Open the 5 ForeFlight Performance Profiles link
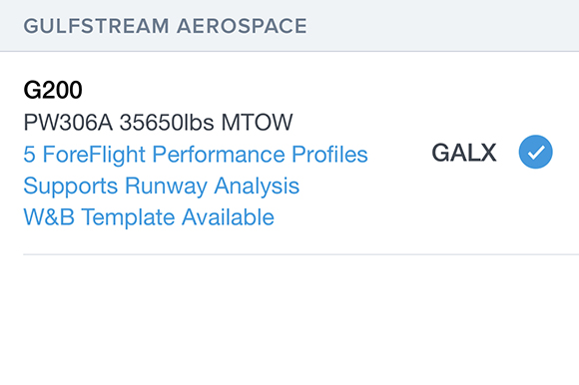The height and width of the screenshot is (385, 579). [x=196, y=155]
